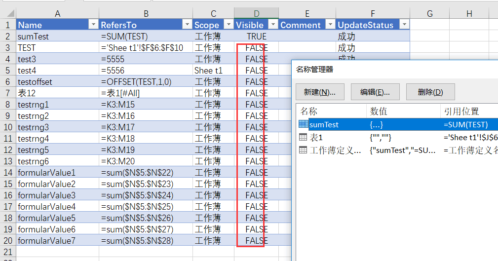
Task: Click the =OFFSET(TEST,1,0) cell
Action: pyautogui.click(x=146, y=81)
